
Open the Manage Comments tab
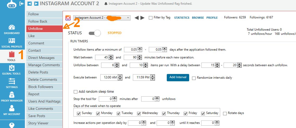click(x=44, y=65)
